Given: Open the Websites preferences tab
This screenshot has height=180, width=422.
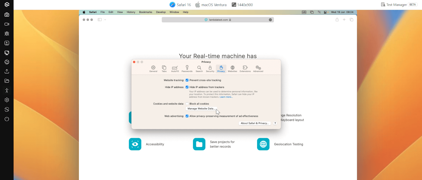Looking at the screenshot, I should coord(232,69).
